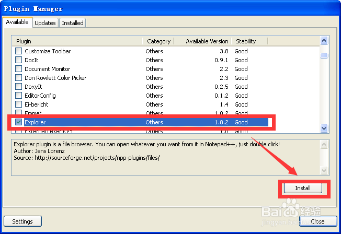Select the EditorConfig plugin name
The width and height of the screenshot is (341, 234).
click(40, 96)
